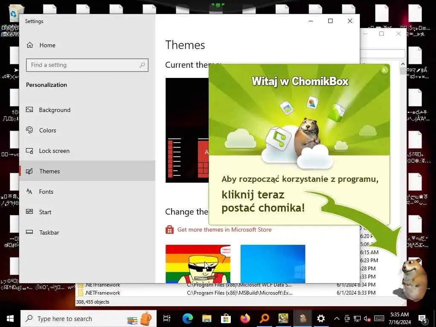Select the blue Windows theme thumbnail
The width and height of the screenshot is (436, 327).
click(x=273, y=264)
